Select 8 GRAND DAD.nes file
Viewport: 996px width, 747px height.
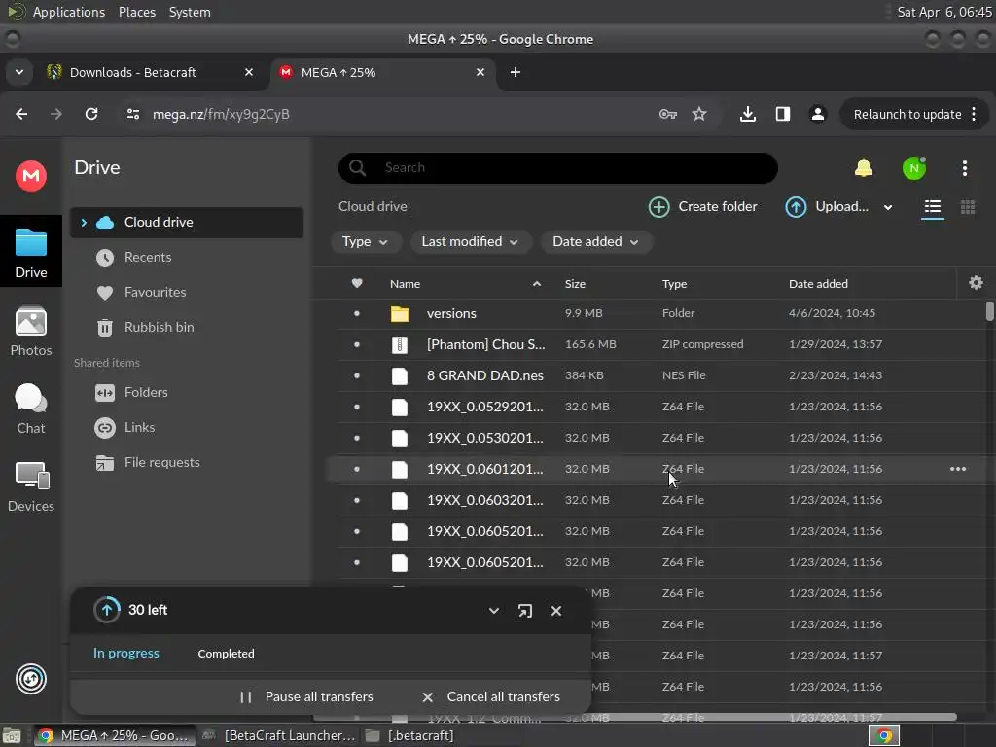click(x=655, y=375)
